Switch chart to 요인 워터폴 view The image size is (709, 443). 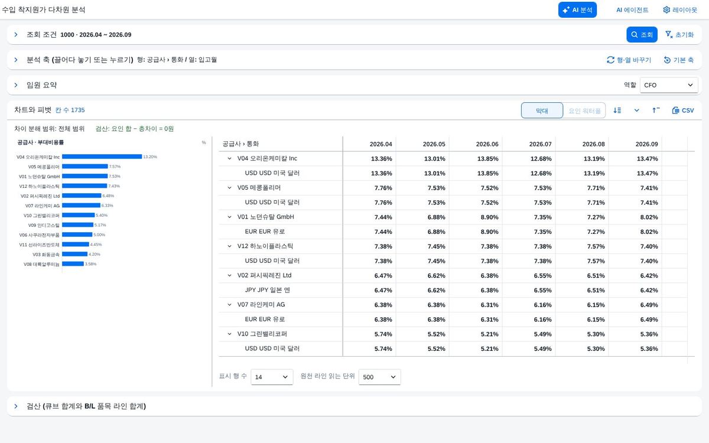584,110
